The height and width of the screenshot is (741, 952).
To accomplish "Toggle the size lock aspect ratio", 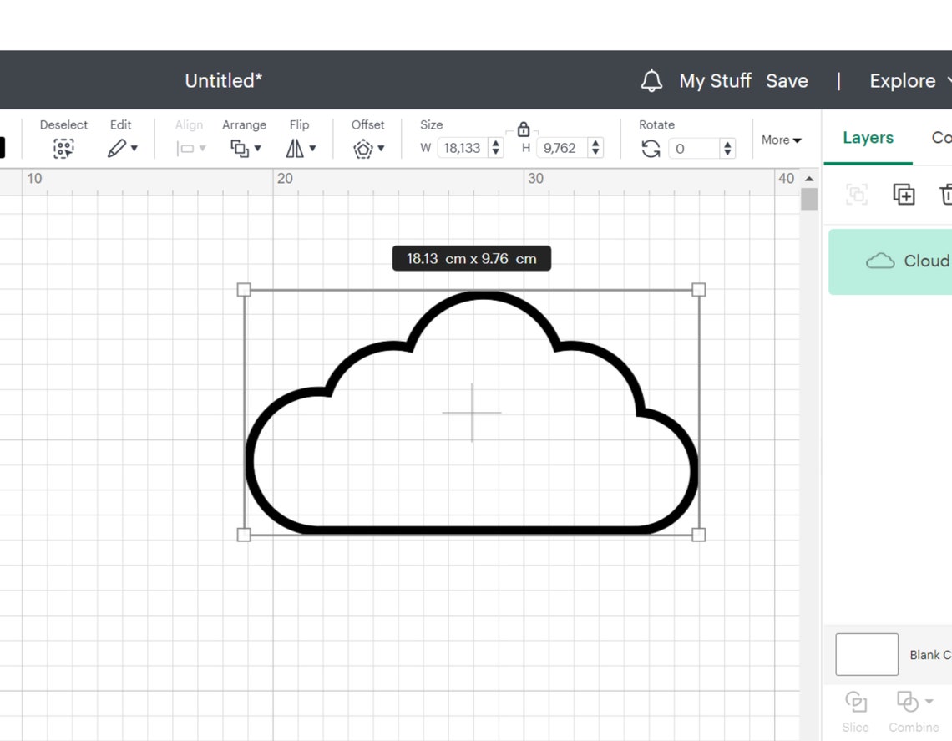I will click(x=523, y=130).
